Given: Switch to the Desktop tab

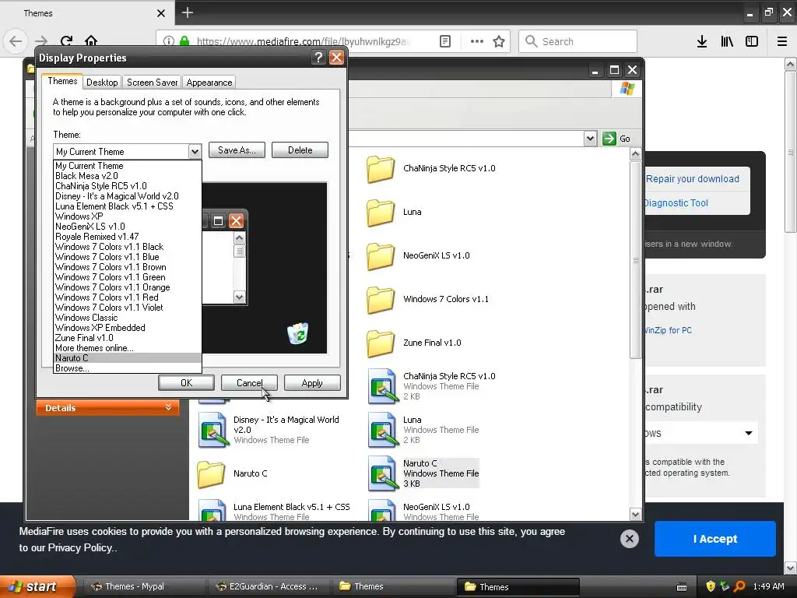Looking at the screenshot, I should pos(102,83).
